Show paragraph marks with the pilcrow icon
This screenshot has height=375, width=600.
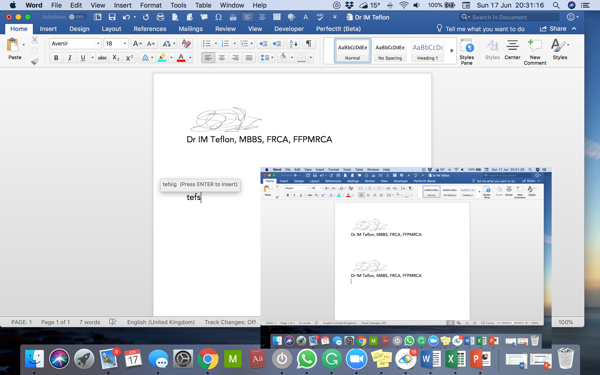309,44
